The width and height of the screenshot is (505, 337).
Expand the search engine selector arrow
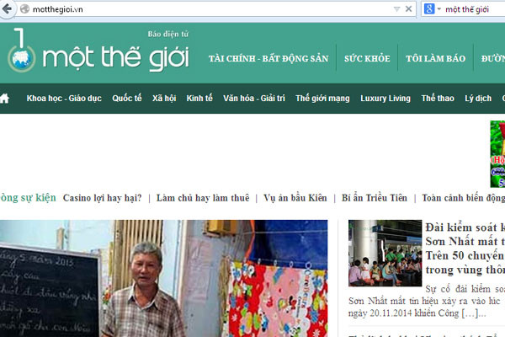[x=439, y=8]
